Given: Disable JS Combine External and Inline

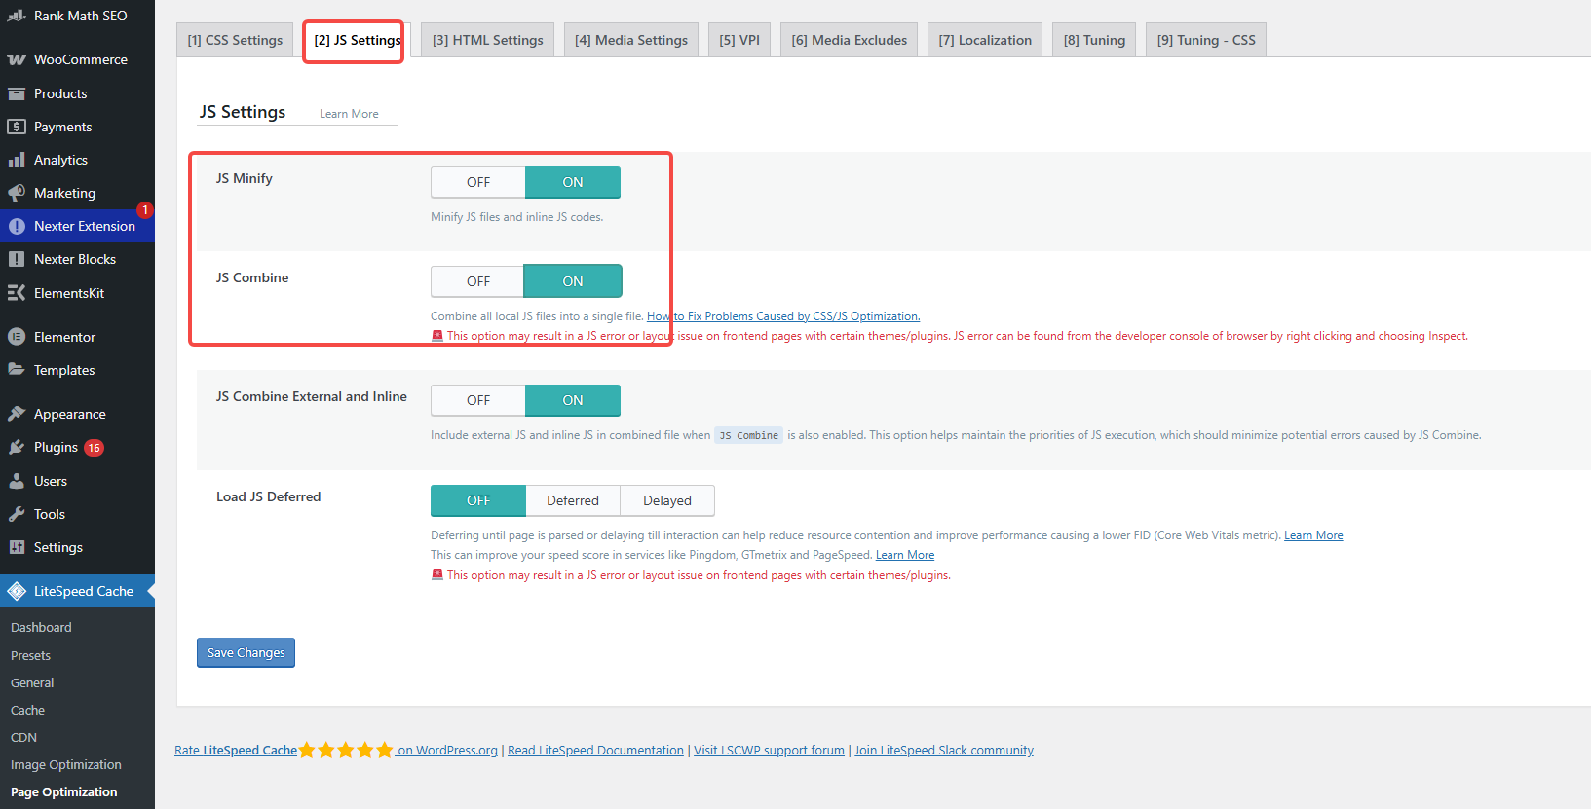Looking at the screenshot, I should tap(478, 400).
